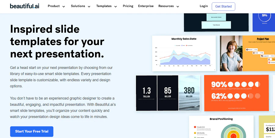
Task: Expand the Resources menu chevron
Action: [x=178, y=6]
